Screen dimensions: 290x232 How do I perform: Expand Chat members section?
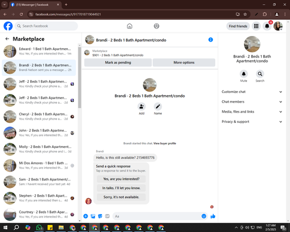click(x=252, y=101)
